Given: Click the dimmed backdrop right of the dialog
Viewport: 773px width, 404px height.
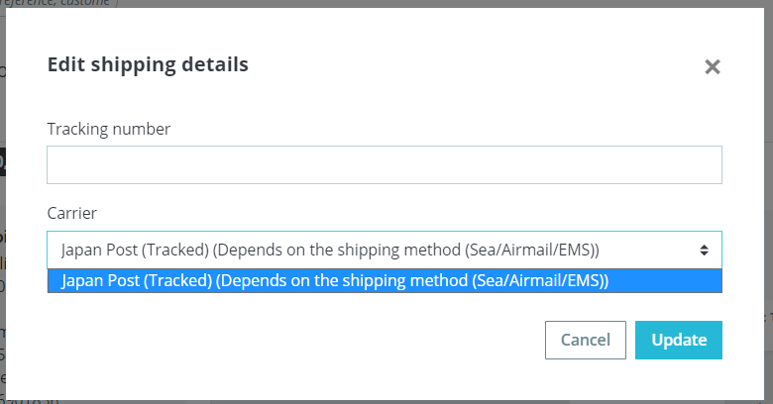Looking at the screenshot, I should pyautogui.click(x=769, y=207).
